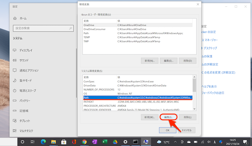
Task: Expand hidden system tray icons chevron
Action: click(x=176, y=142)
